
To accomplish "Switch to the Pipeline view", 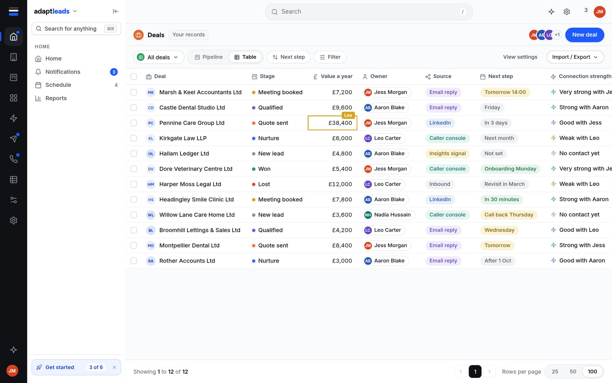I will point(209,57).
